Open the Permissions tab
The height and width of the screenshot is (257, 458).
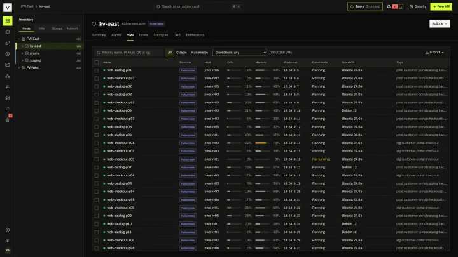point(195,35)
